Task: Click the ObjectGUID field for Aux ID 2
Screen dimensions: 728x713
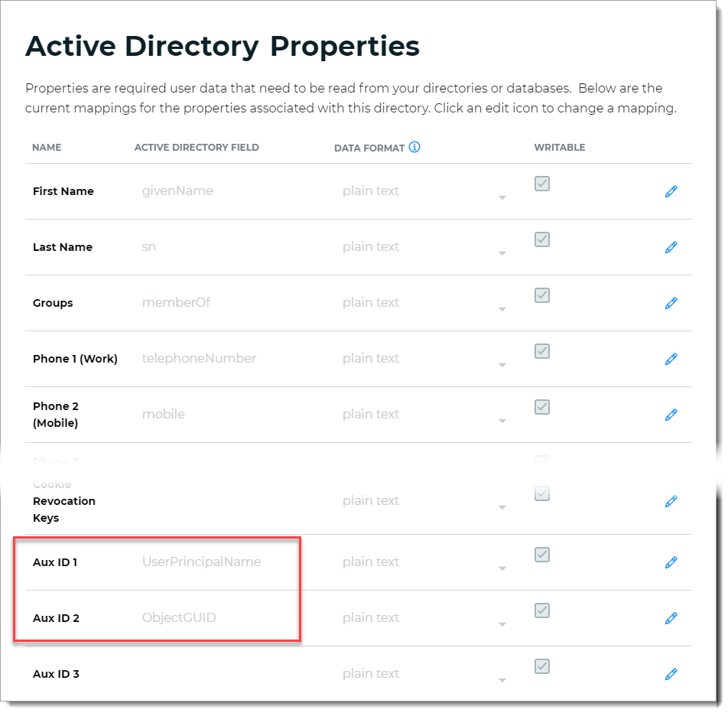Action: tap(179, 618)
